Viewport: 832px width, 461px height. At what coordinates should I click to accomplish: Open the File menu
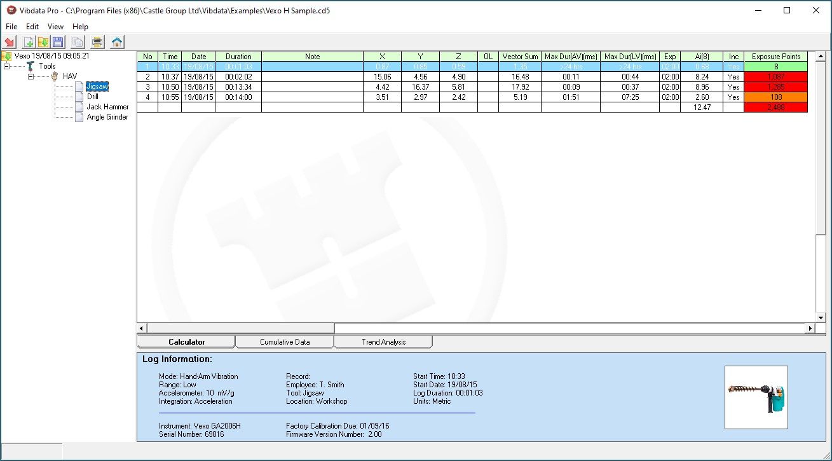click(11, 27)
